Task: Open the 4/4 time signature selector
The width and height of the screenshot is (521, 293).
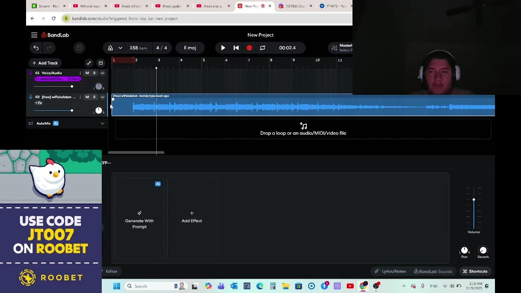Action: [x=162, y=48]
